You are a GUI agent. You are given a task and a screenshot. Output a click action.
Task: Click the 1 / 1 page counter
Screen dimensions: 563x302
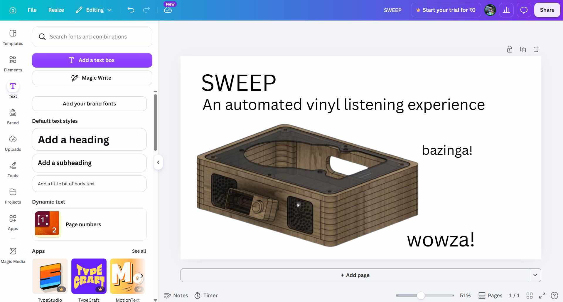pos(514,296)
